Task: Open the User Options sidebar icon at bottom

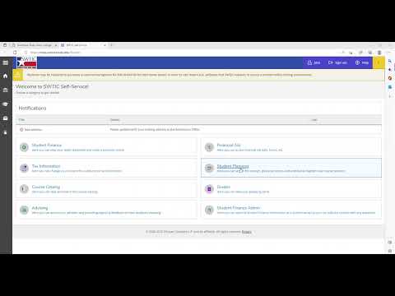Action: click(x=5, y=132)
